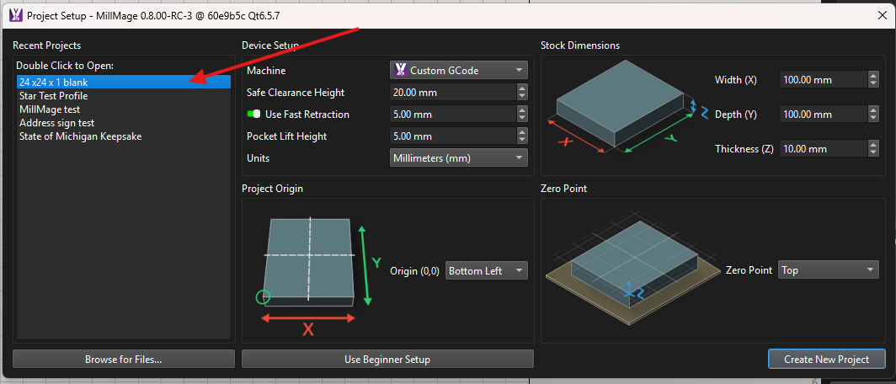Click the Browse for Files button

(124, 360)
